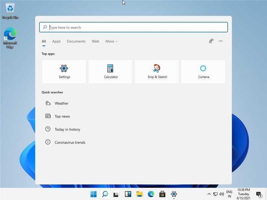The height and width of the screenshot is (200, 267).
Task: Expand the More search filter dropdown
Action: coord(111,41)
